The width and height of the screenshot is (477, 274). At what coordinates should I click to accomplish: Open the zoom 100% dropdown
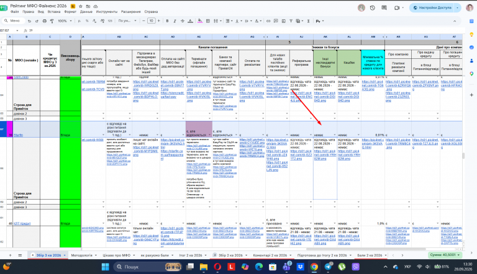pos(65,21)
